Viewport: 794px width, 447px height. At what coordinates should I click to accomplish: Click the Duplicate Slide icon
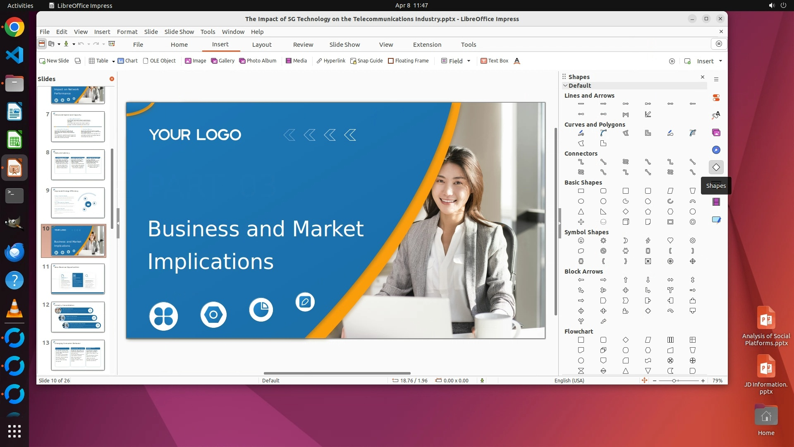77,61
